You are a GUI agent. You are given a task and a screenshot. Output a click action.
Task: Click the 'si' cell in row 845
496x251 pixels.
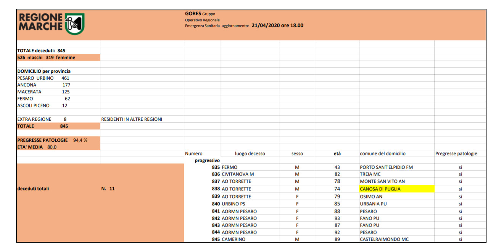460,239
